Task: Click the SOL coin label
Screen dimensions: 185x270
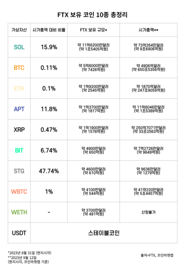Action: (19, 47)
